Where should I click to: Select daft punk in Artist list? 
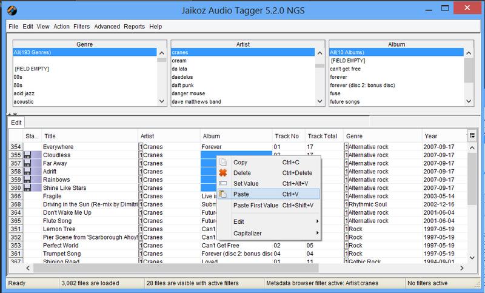[243, 85]
